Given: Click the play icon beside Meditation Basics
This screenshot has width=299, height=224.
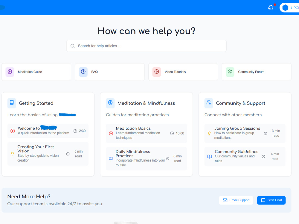Looking at the screenshot, I should (111, 133).
